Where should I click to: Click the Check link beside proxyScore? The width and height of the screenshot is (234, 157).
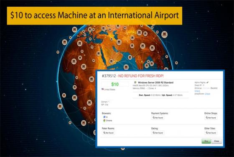tap(207, 94)
